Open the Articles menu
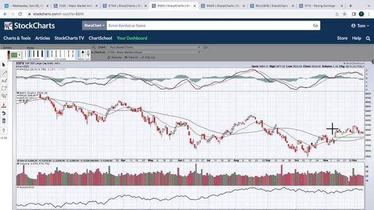The width and height of the screenshot is (374, 210). point(43,38)
